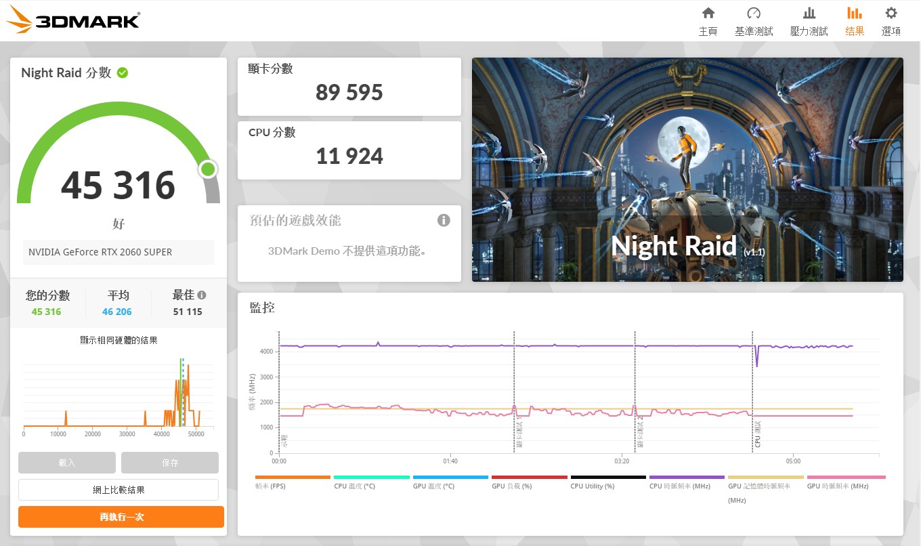921x546 pixels.
Task: Click CPU 測試 marker line in monitoring chart
Action: click(753, 392)
